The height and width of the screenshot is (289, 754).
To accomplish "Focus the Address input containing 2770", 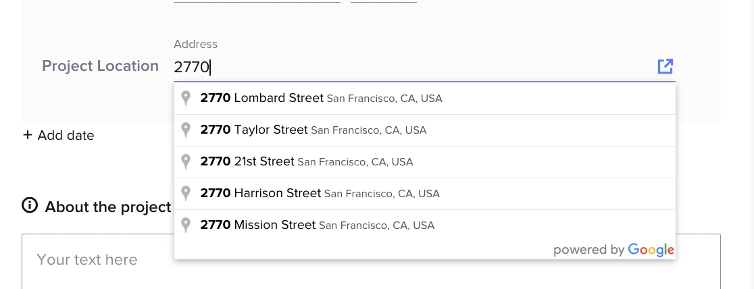I will [x=405, y=67].
